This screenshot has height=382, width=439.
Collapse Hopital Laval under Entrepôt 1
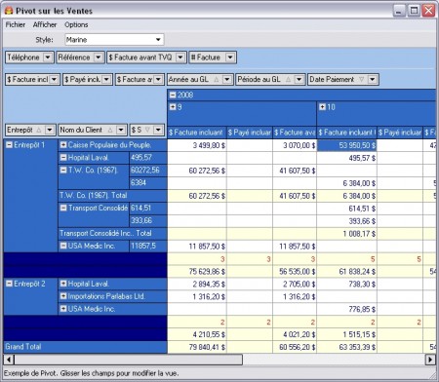point(63,158)
